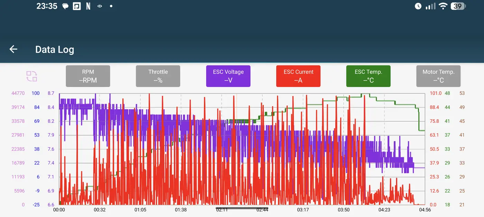Tap the horizontal scroll handle under chart

242,208
